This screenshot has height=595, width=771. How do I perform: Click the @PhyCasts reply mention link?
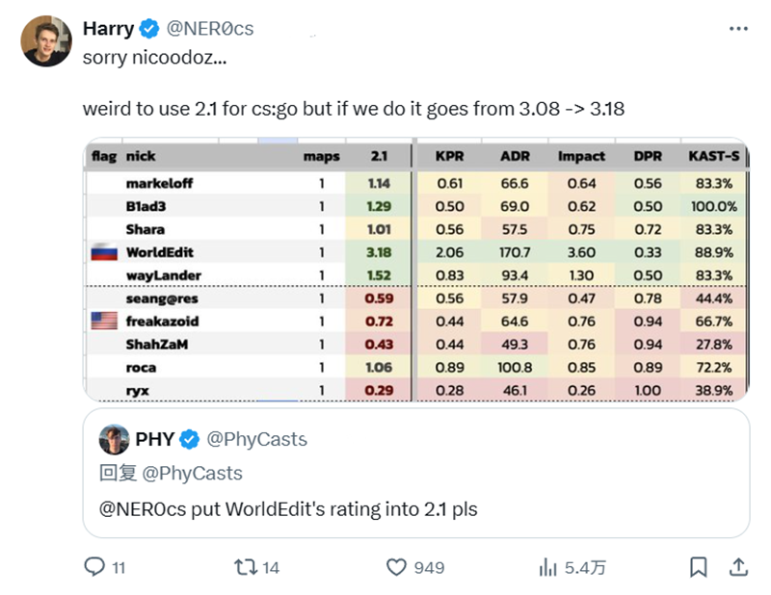pyautogui.click(x=192, y=473)
